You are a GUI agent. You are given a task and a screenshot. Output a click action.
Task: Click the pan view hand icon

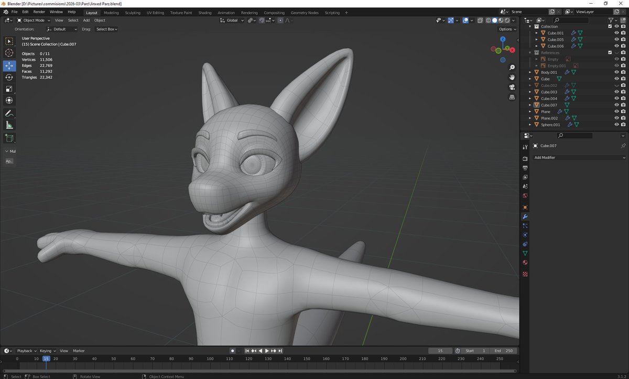[512, 77]
